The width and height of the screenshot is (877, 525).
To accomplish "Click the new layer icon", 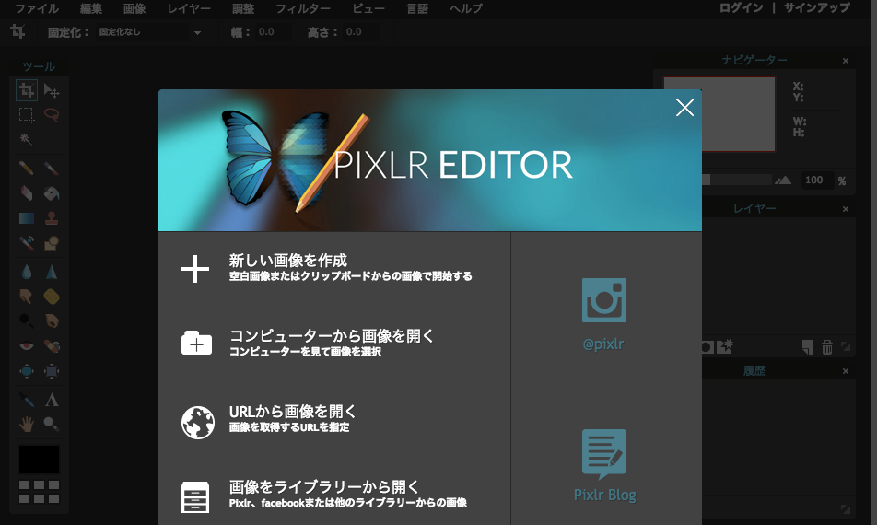I will click(x=807, y=347).
